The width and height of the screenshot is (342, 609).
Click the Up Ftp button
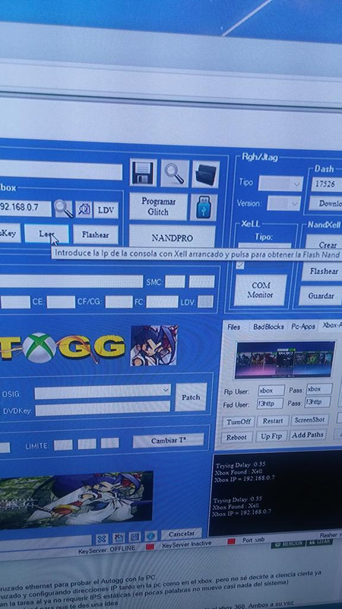[271, 435]
